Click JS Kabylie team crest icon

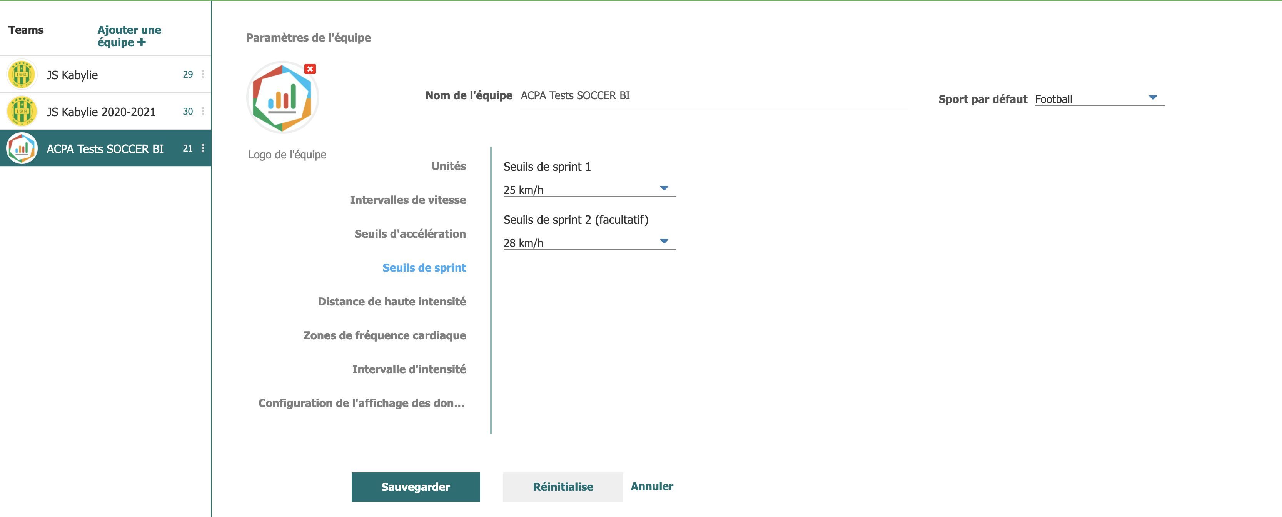[22, 75]
